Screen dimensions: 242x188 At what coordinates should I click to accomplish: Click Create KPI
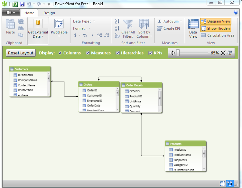click(169, 28)
